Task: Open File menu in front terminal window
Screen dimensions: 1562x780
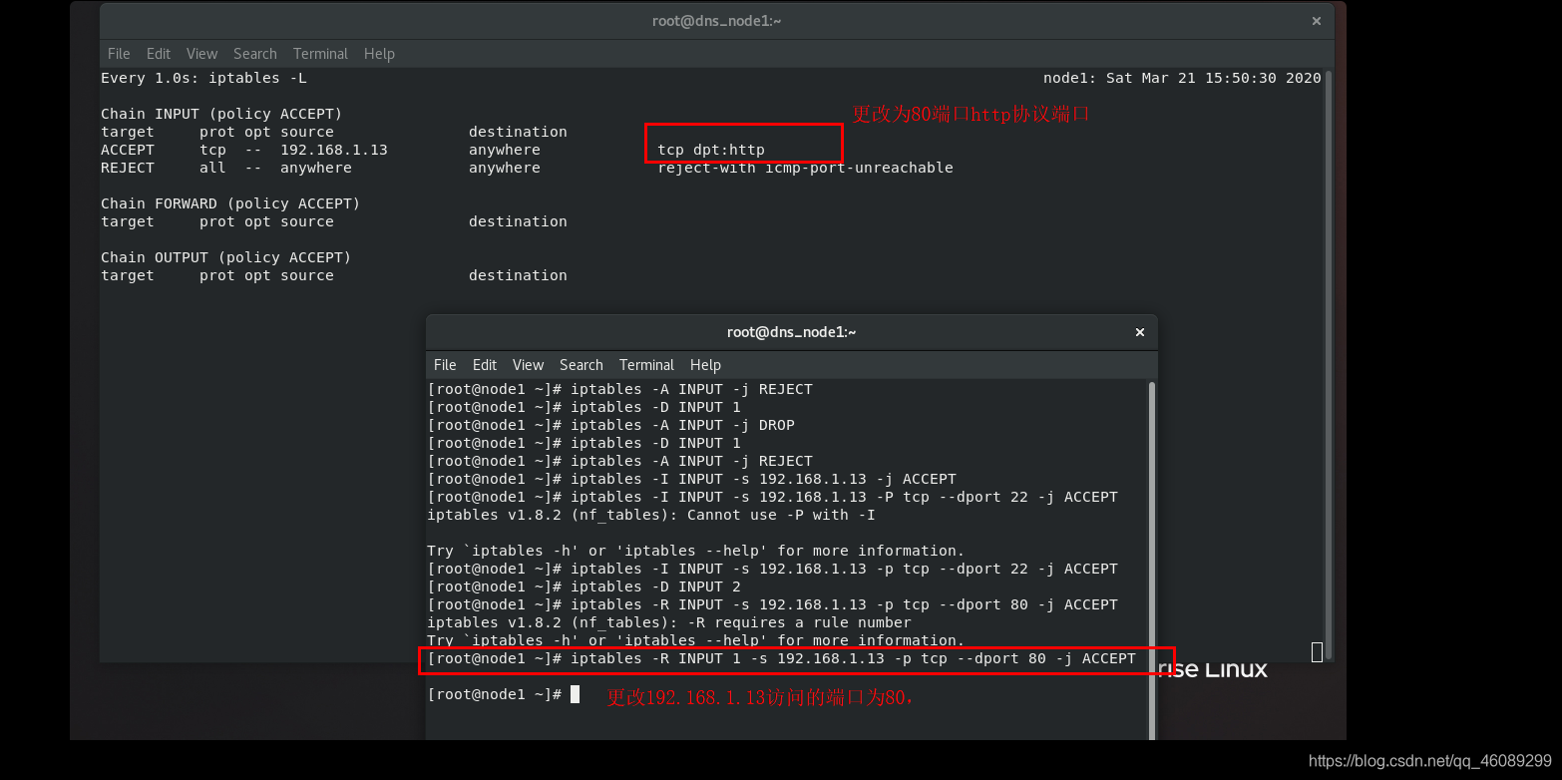Action: (x=445, y=365)
